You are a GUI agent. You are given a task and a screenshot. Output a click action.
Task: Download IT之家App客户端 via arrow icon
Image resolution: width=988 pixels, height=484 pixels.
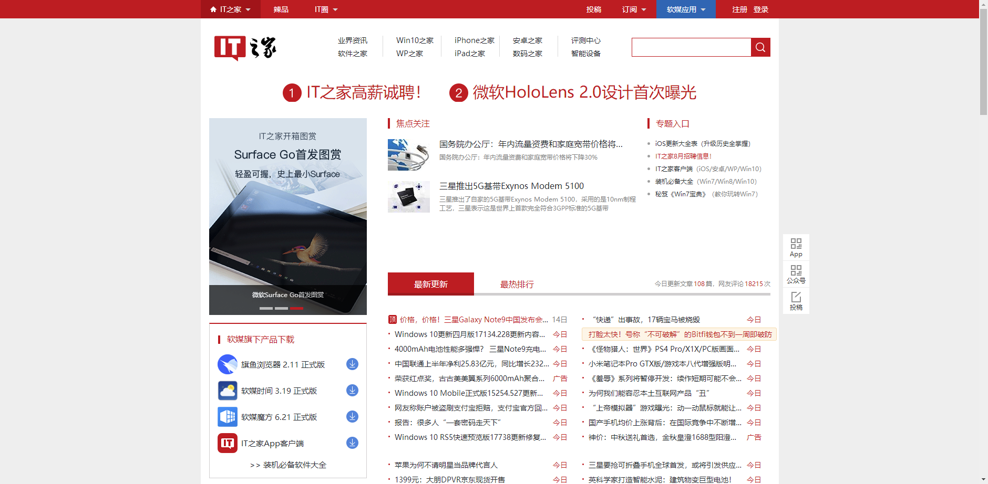(353, 443)
